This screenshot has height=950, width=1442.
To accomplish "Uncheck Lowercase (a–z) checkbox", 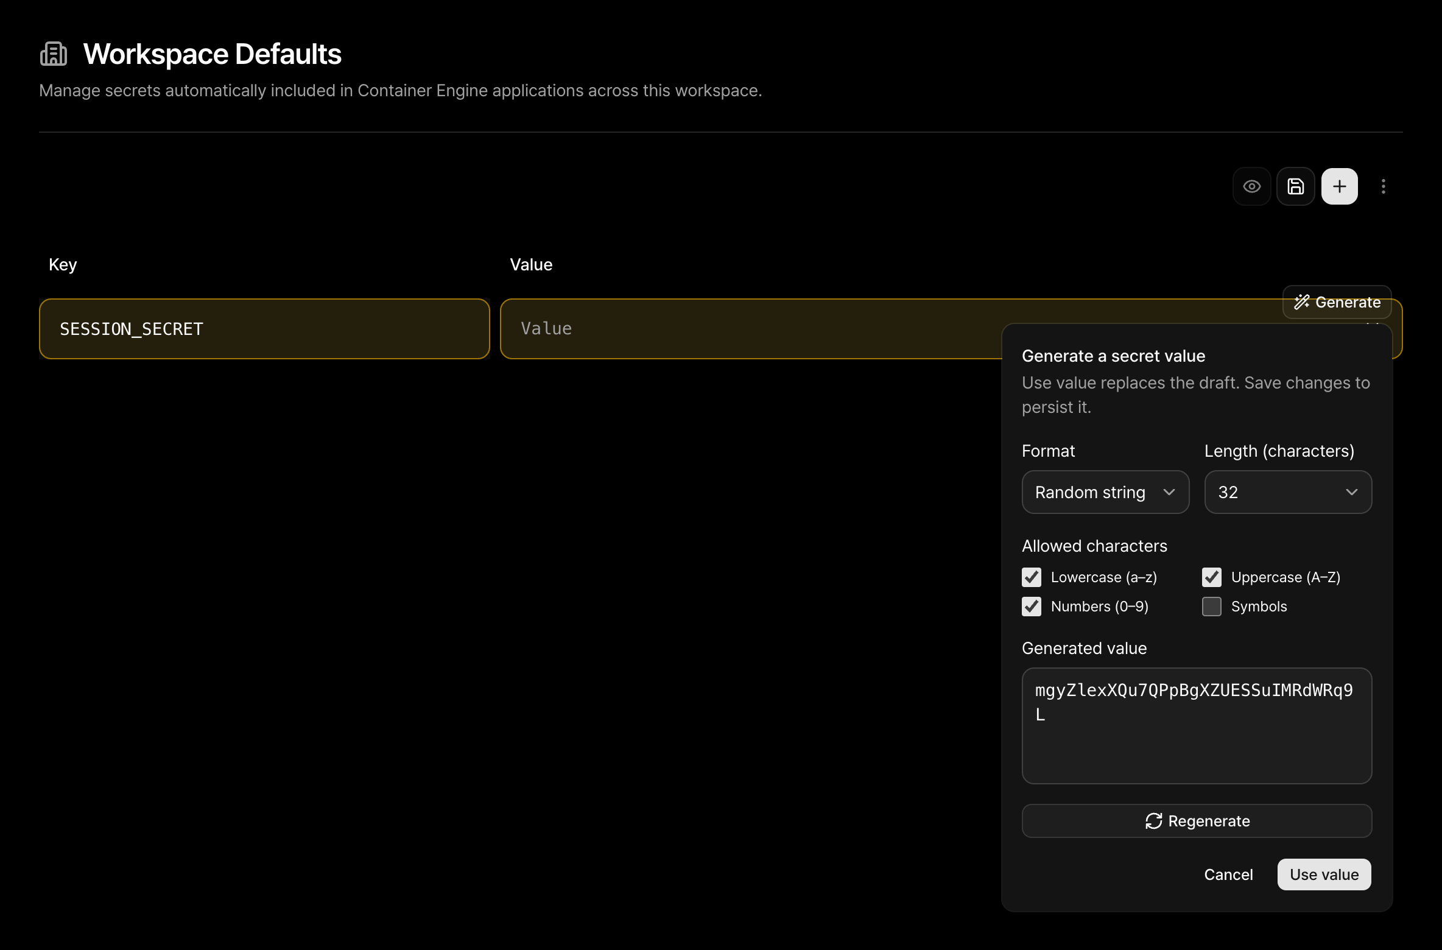I will click(x=1032, y=577).
